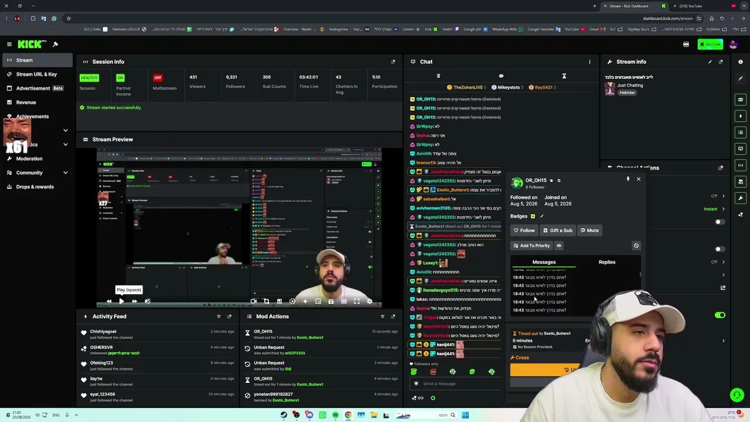
Task: Open the Advertisement sidebar item
Action: point(36,89)
